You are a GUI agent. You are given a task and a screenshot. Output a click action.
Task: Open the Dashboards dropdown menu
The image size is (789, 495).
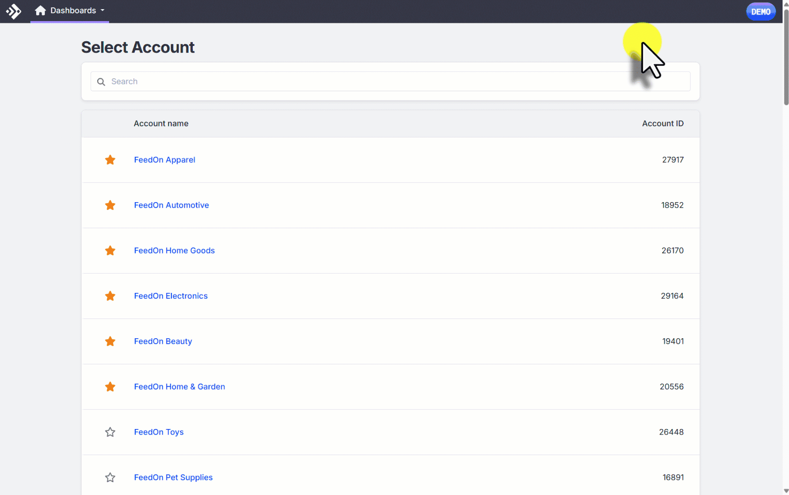point(70,11)
